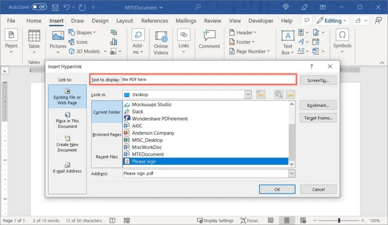
Task: Choose the Recent Files view
Action: 107,157
